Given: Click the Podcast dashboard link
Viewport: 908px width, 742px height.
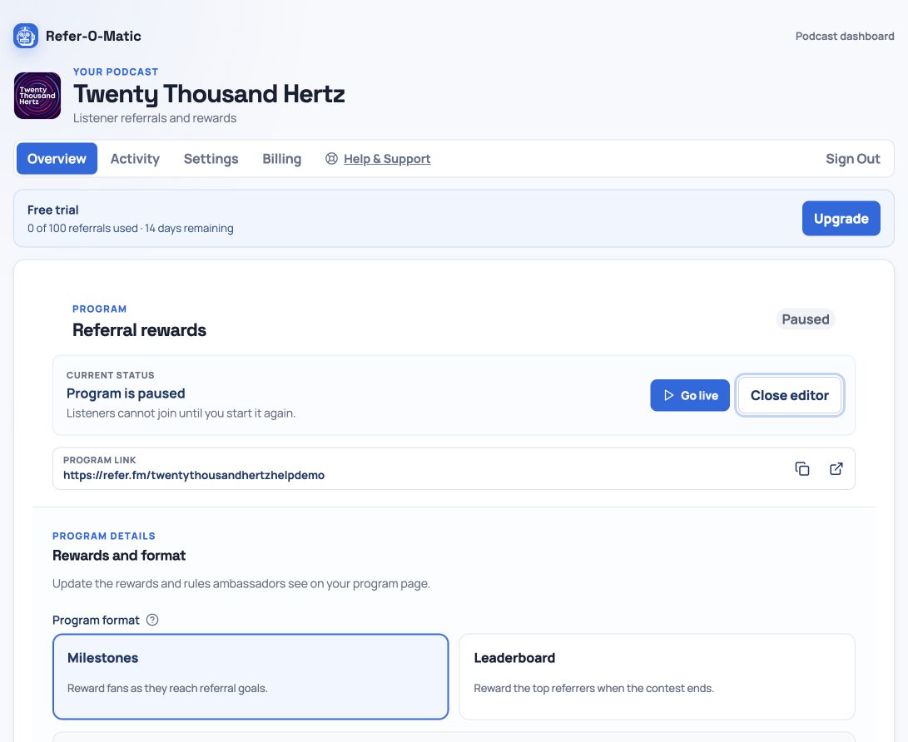Looking at the screenshot, I should tap(844, 36).
